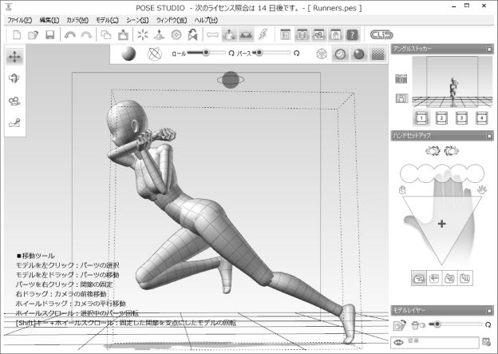Screen dimensions: 498x354
Task: Select angle stock slot 3
Action: [x=461, y=118]
